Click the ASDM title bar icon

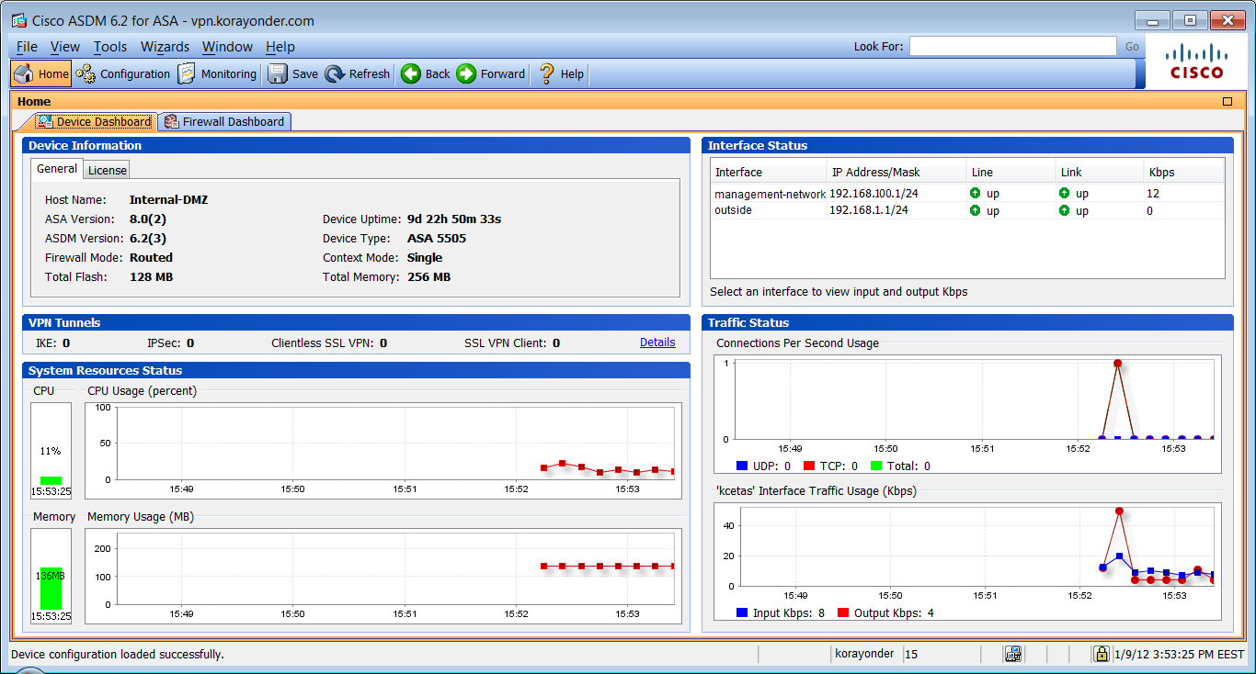18,20
